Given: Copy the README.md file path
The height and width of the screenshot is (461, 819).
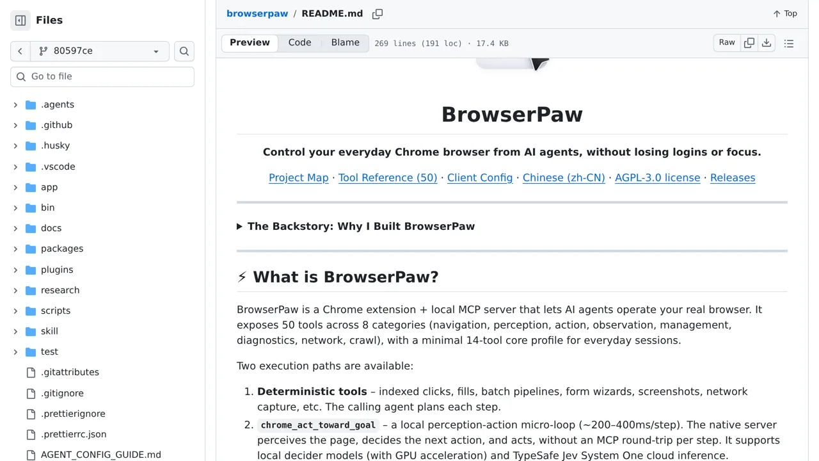Looking at the screenshot, I should point(378,13).
